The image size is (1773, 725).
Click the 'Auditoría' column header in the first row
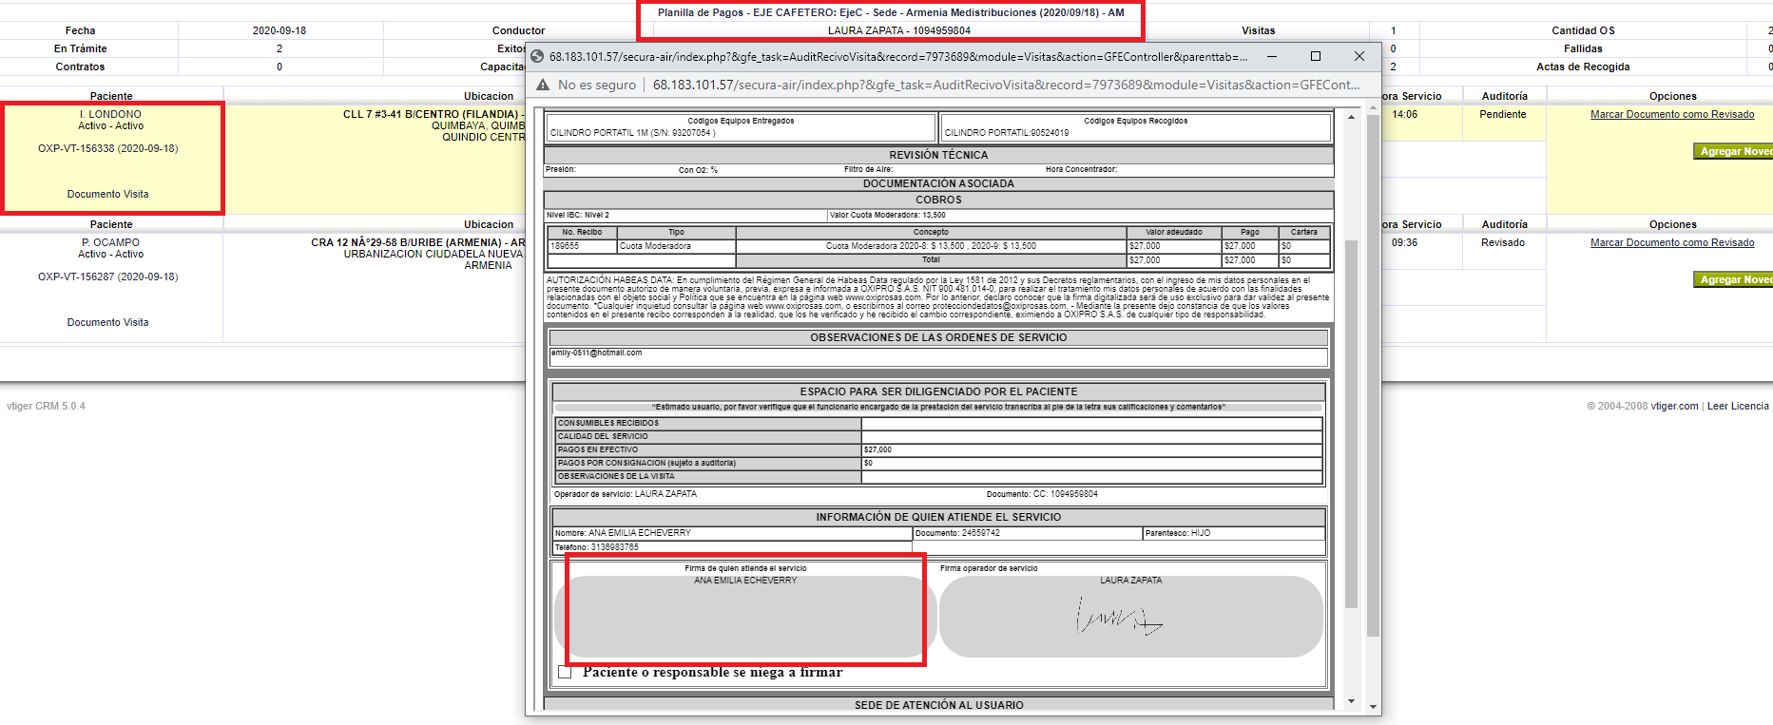(x=1504, y=96)
